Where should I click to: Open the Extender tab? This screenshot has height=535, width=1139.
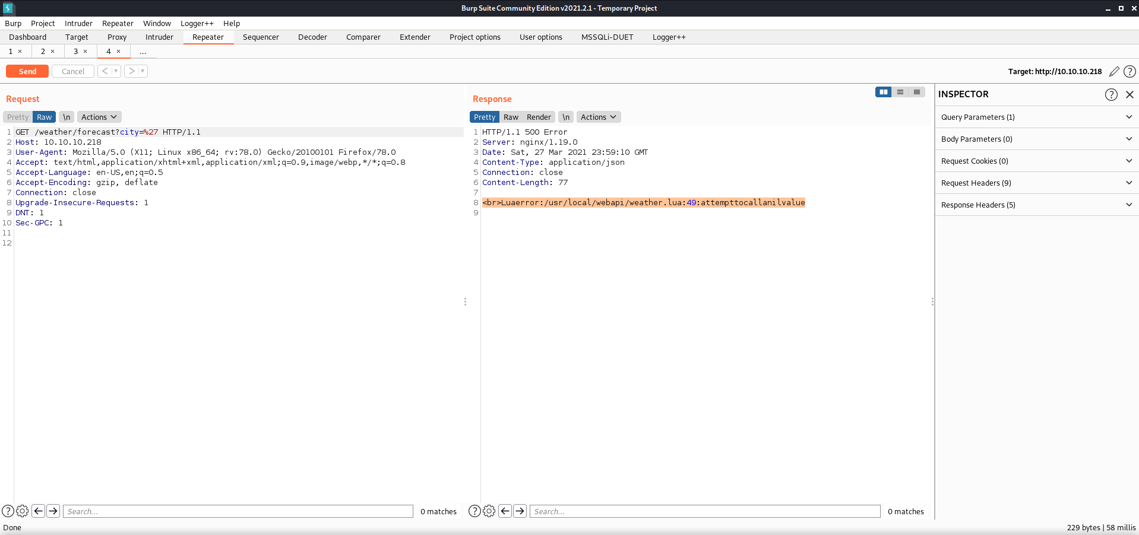coord(415,37)
